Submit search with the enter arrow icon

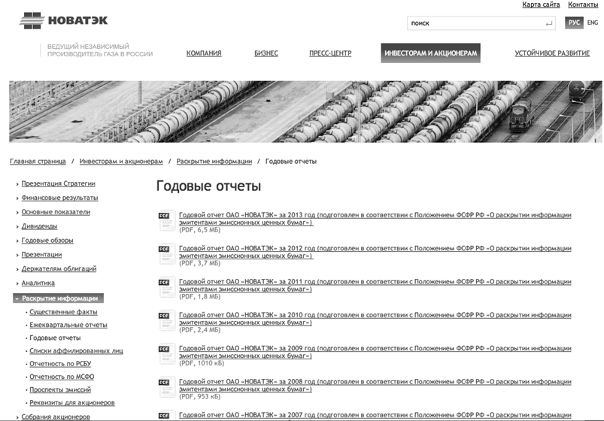point(548,23)
